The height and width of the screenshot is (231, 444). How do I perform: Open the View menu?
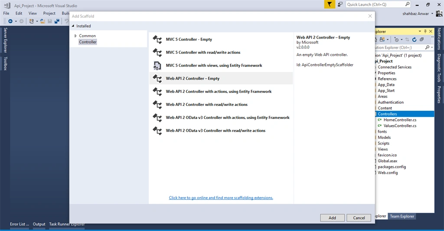[33, 13]
